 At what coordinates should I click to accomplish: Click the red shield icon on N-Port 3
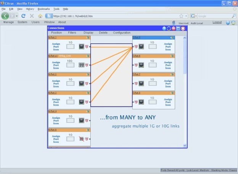pyautogui.click(x=87, y=102)
